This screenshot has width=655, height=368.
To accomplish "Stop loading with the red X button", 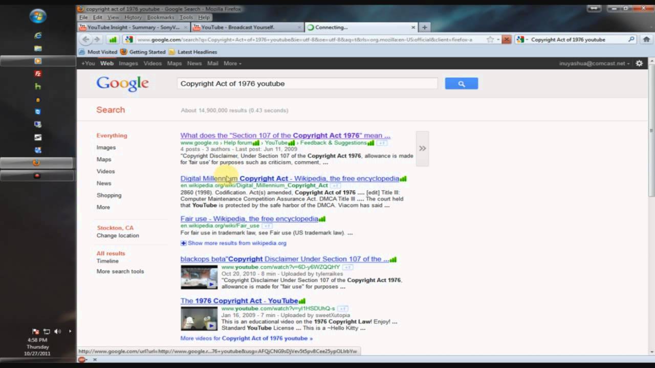I will click(506, 39).
